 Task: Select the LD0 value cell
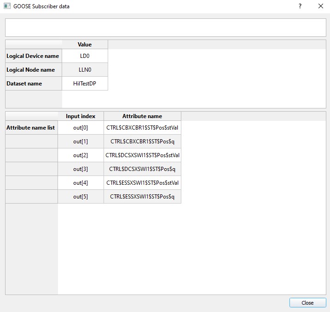pos(85,56)
